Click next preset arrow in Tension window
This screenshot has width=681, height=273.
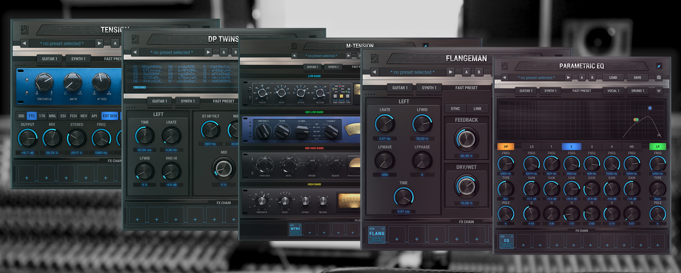tap(99, 43)
